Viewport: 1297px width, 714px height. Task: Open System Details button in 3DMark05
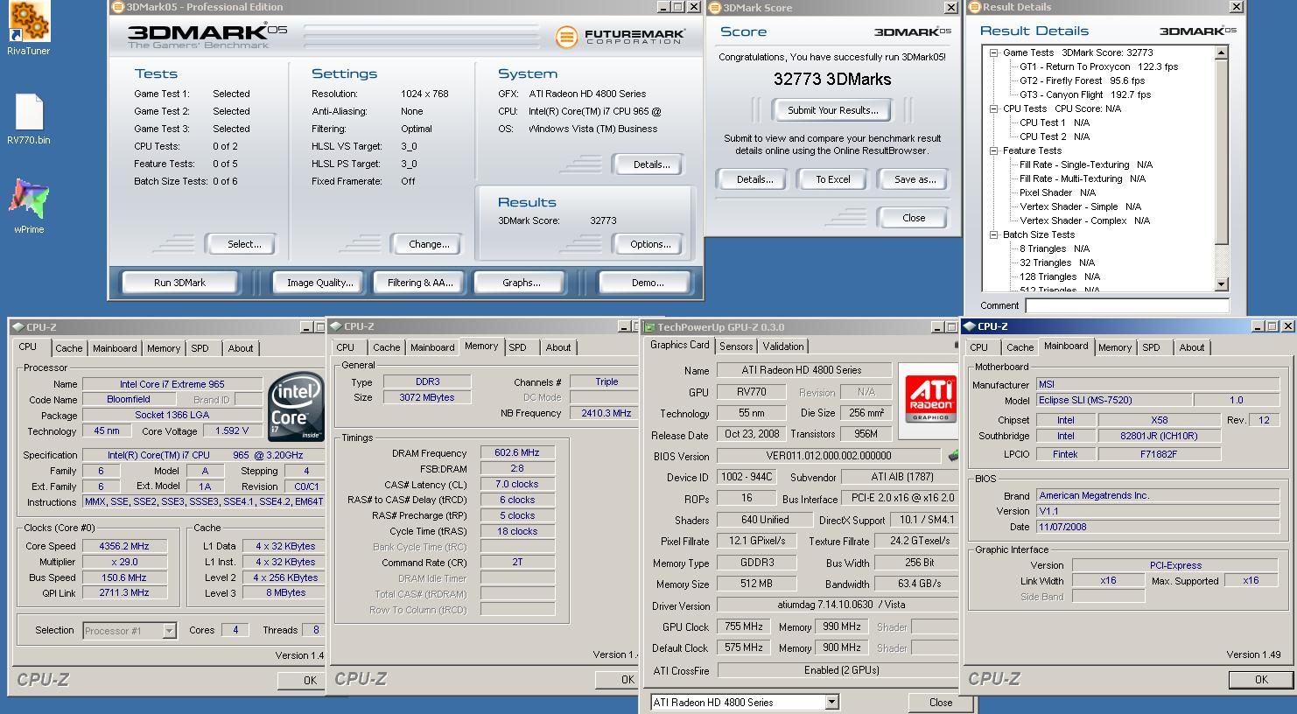pyautogui.click(x=651, y=164)
